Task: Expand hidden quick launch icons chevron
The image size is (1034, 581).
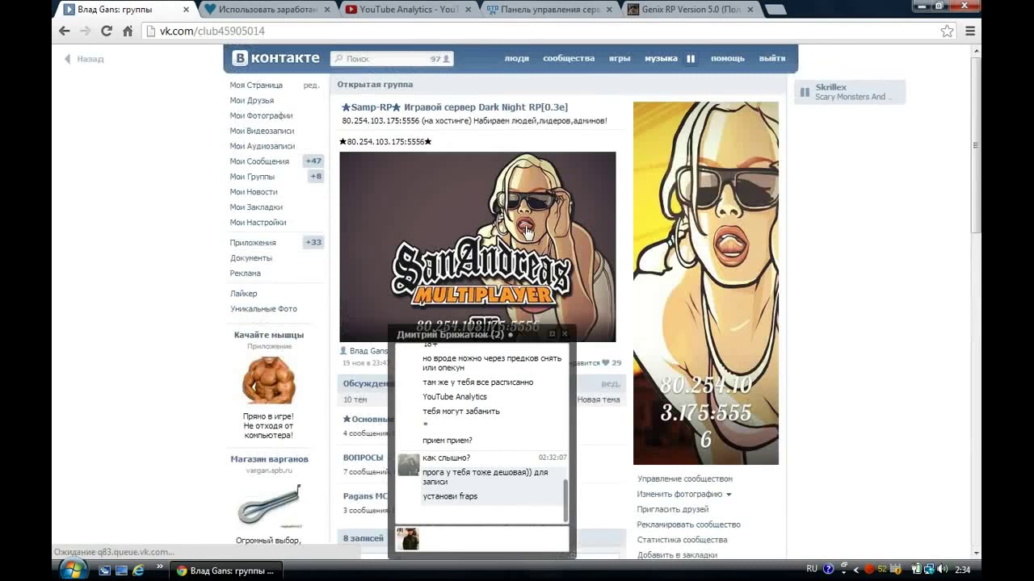Action: pos(159,567)
